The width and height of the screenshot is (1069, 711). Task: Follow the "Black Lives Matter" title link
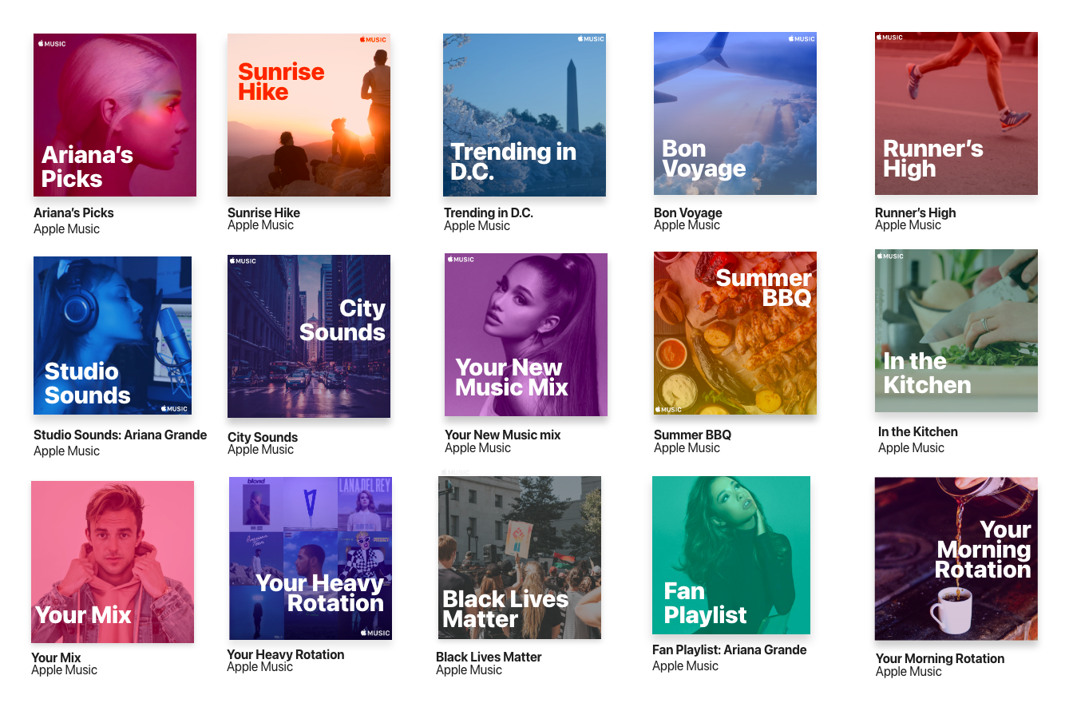[x=489, y=657]
